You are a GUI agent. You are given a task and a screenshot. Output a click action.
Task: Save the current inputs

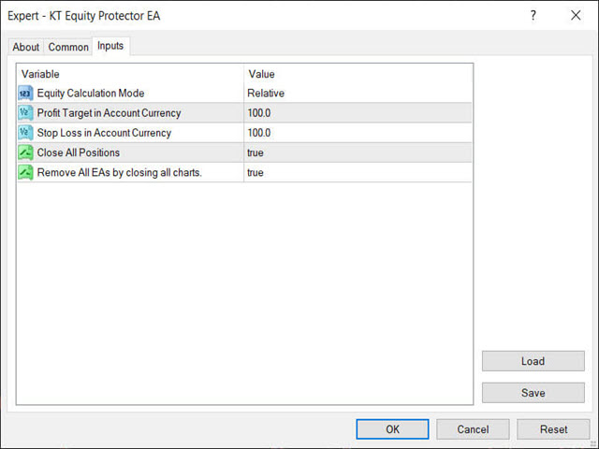[533, 393]
